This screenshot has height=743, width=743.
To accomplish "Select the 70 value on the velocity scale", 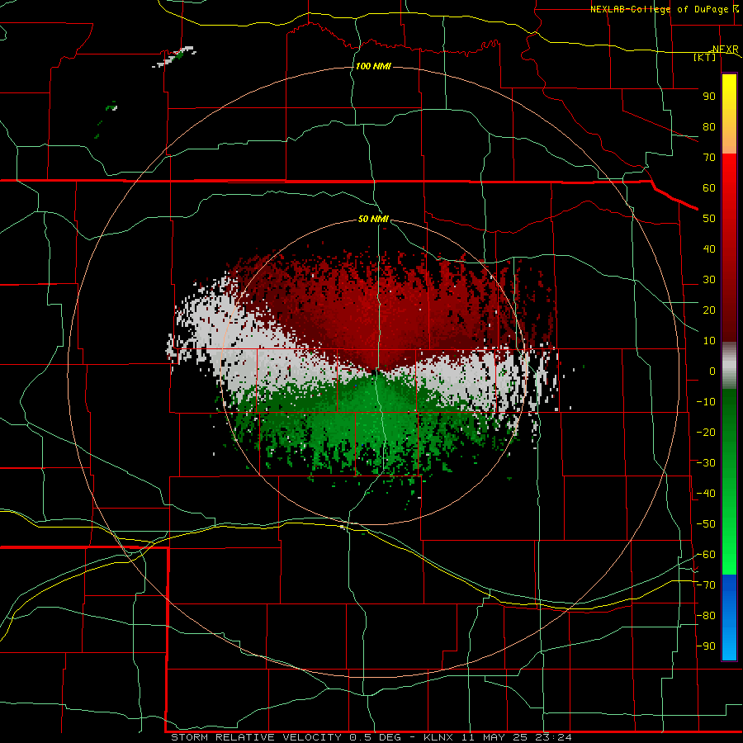I will tap(709, 158).
